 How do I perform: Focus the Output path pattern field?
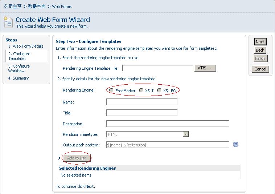(168, 145)
